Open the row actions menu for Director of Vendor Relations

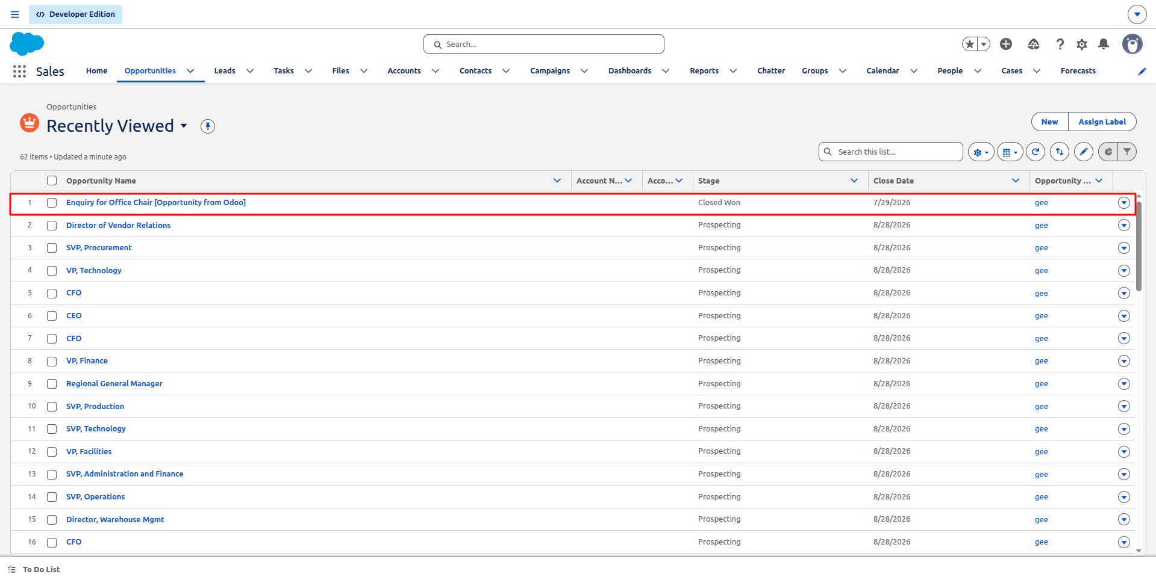[1124, 225]
